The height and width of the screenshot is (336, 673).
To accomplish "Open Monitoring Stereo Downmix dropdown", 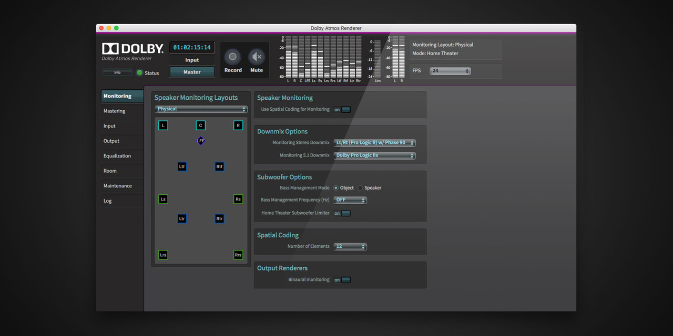I will tap(374, 143).
